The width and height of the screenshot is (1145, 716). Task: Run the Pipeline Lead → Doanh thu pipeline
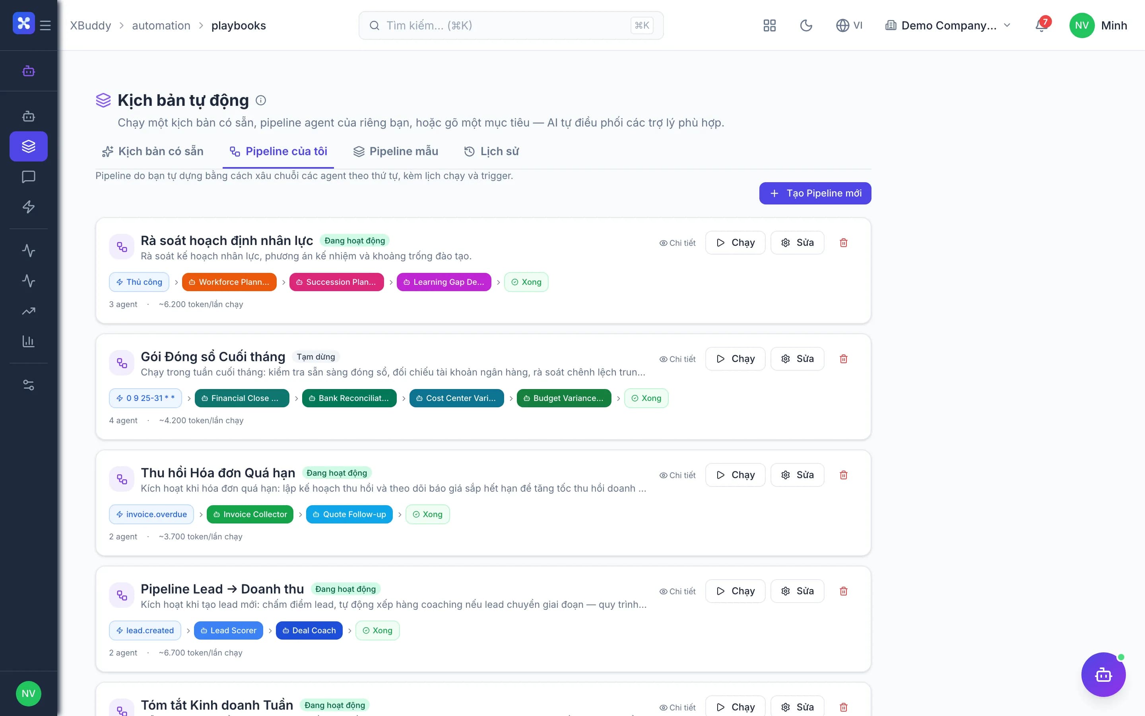coord(735,591)
